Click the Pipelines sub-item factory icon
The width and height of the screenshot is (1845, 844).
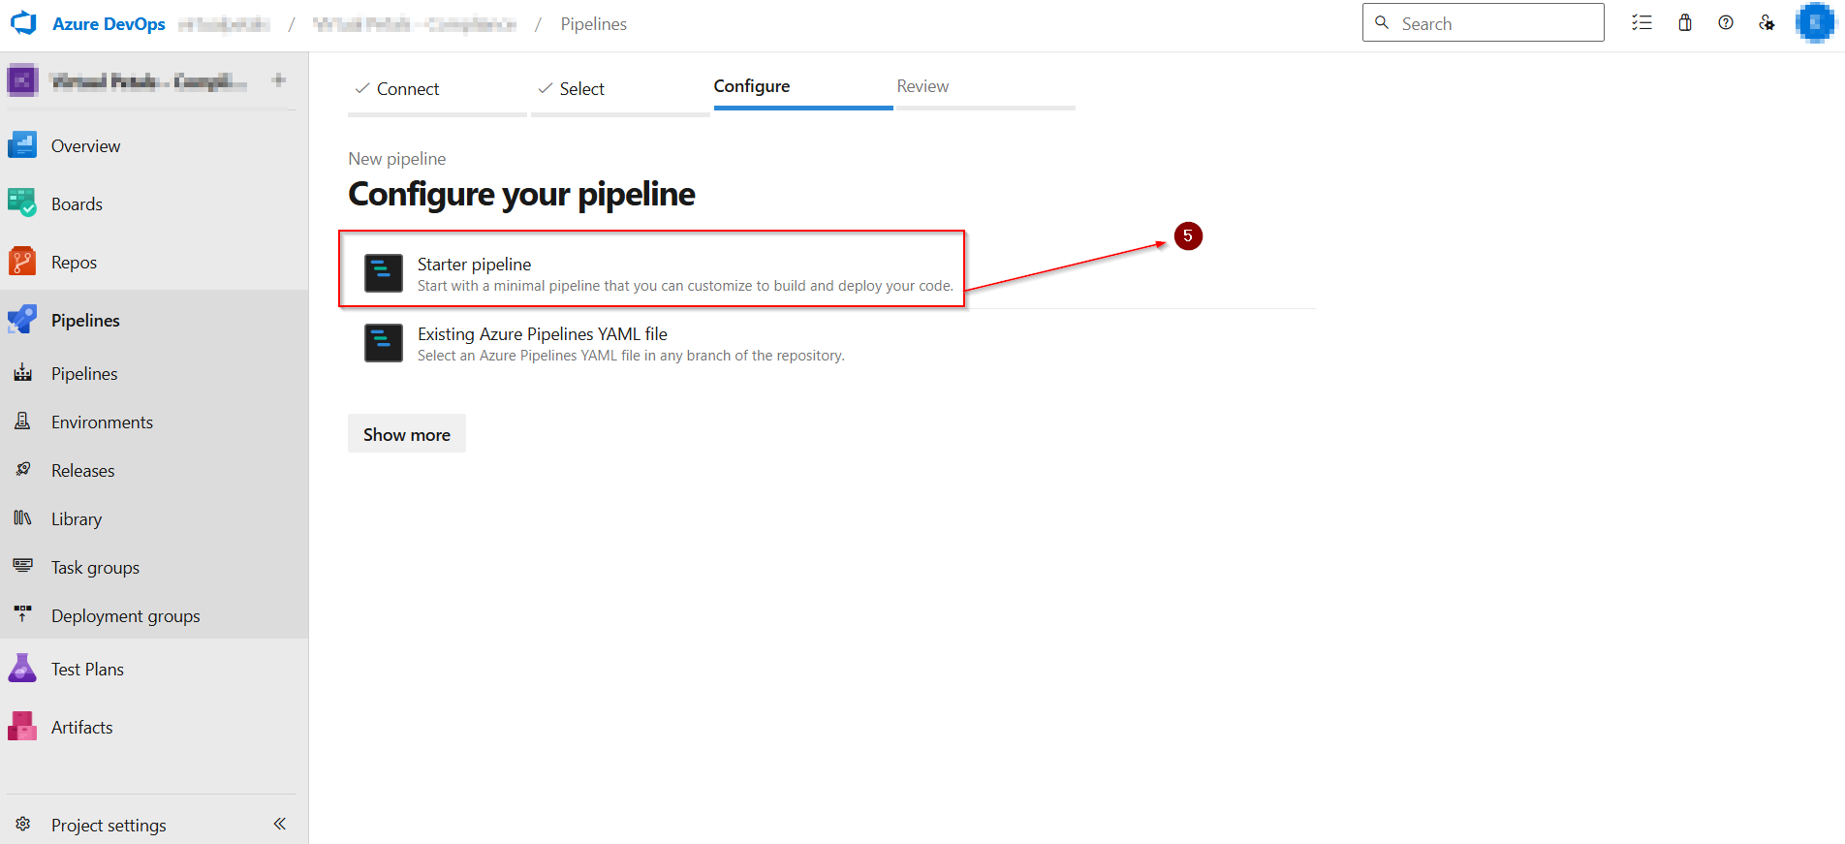tap(23, 372)
